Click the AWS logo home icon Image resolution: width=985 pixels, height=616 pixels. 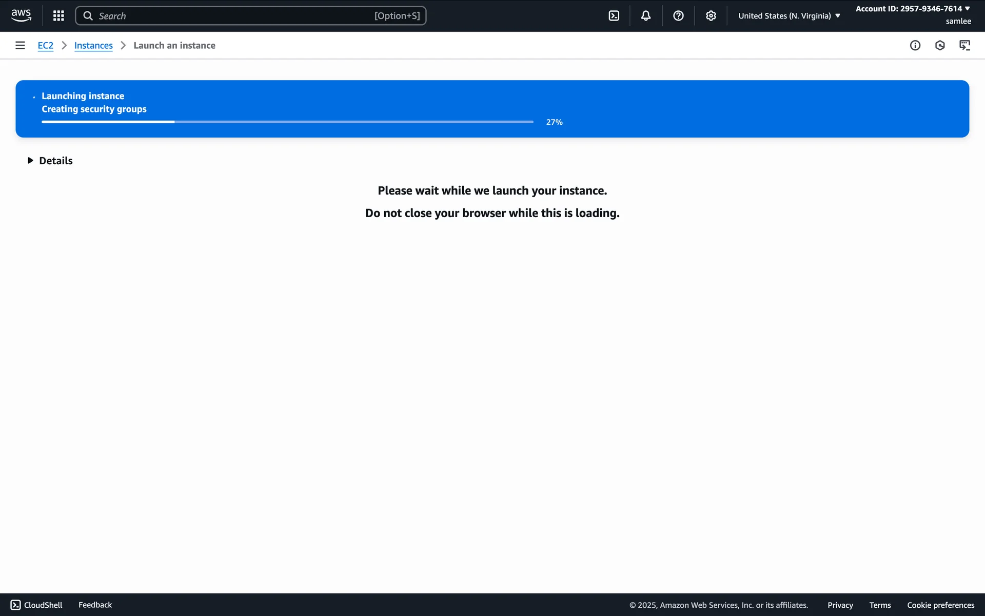tap(21, 15)
